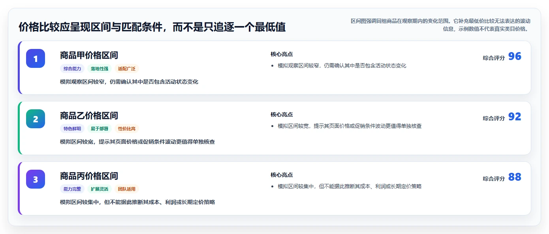The width and height of the screenshot is (549, 234).
Task: Click the rank 1 number badge
Action: (36, 58)
